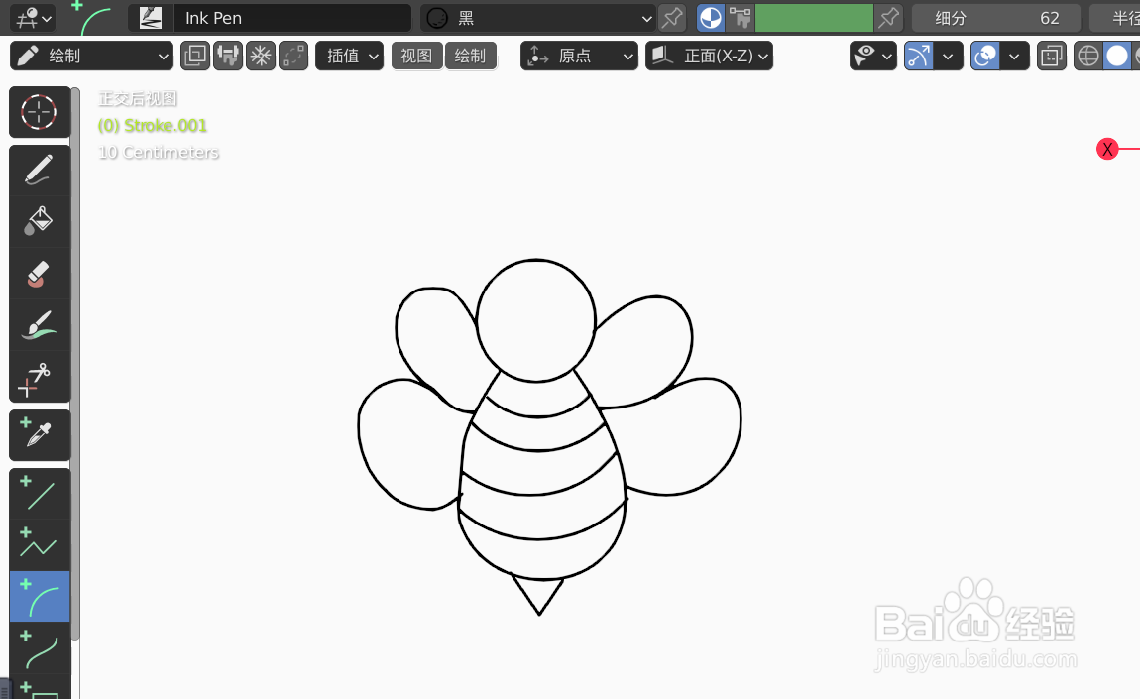Click the 原点 stroke placement button
The width and height of the screenshot is (1140, 699).
pos(579,56)
